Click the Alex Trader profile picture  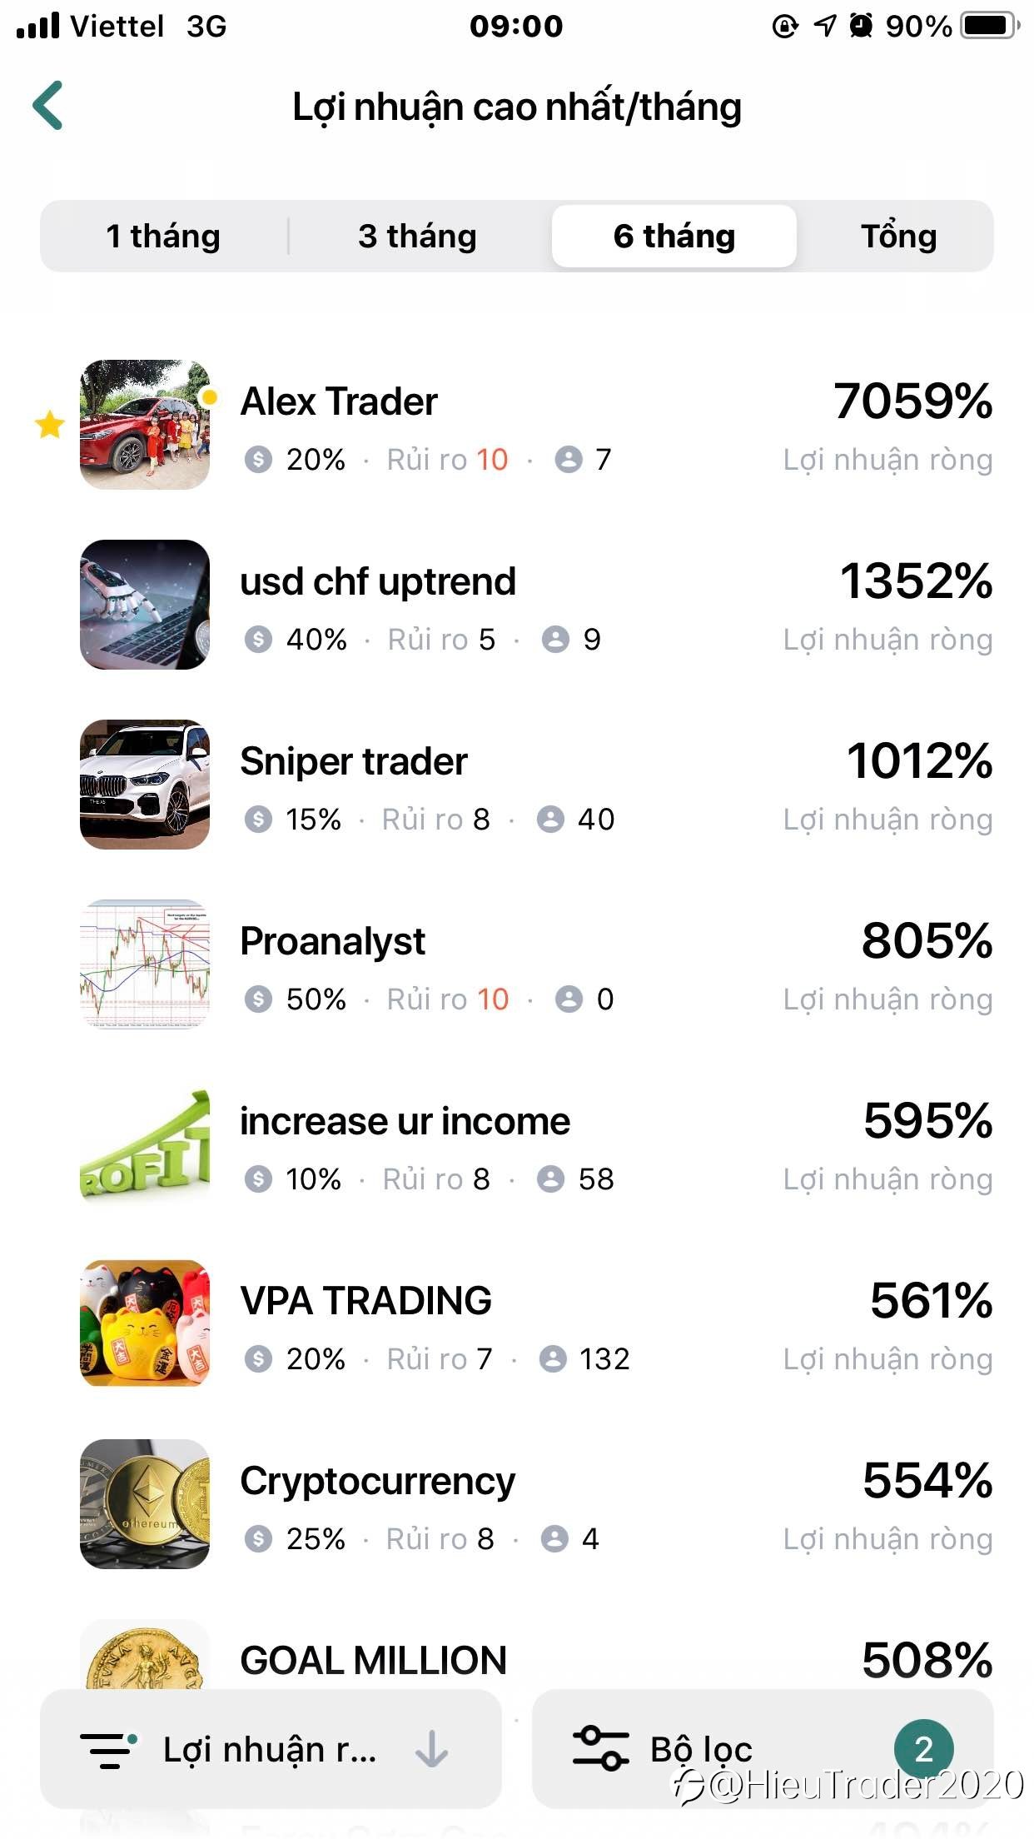click(x=145, y=425)
